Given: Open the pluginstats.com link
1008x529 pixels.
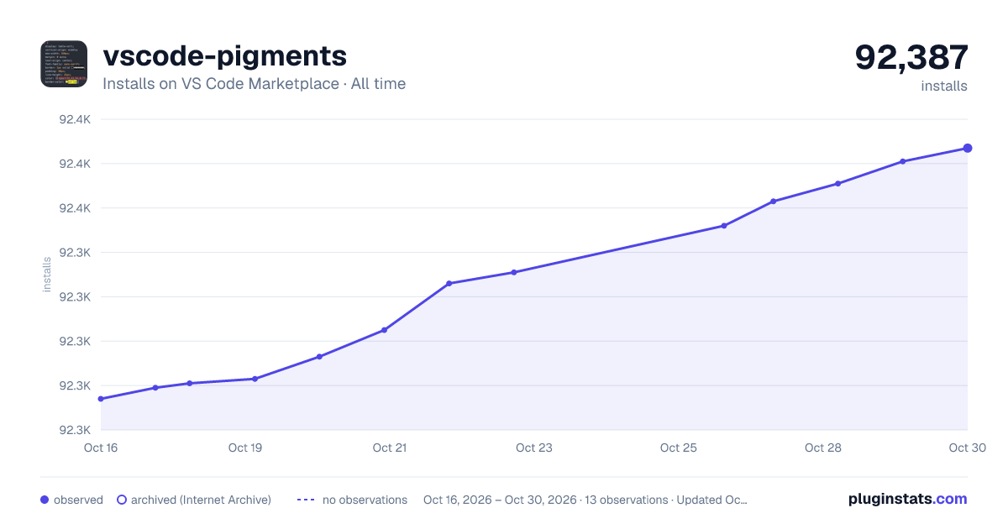Looking at the screenshot, I should pos(907,499).
